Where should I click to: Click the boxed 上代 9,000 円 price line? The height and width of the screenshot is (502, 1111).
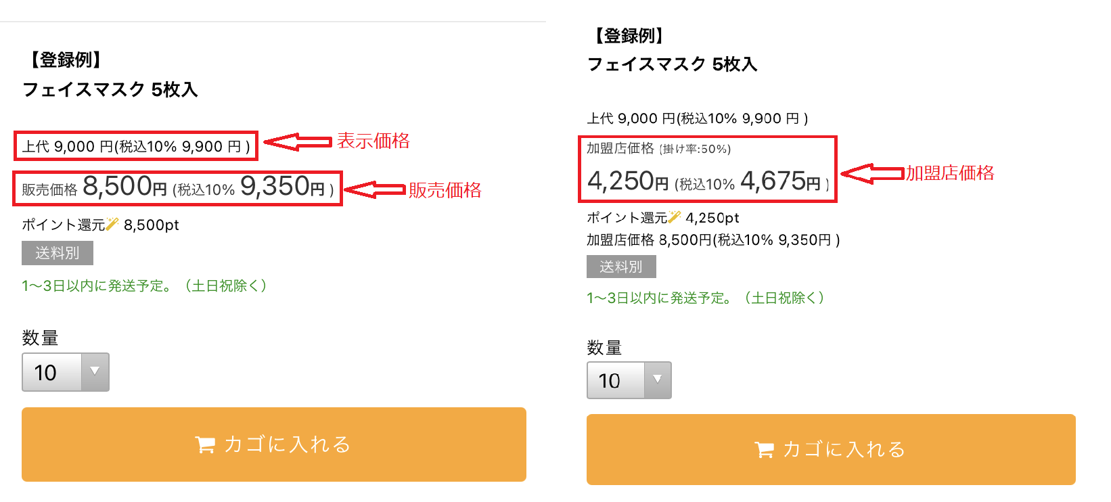tap(136, 146)
